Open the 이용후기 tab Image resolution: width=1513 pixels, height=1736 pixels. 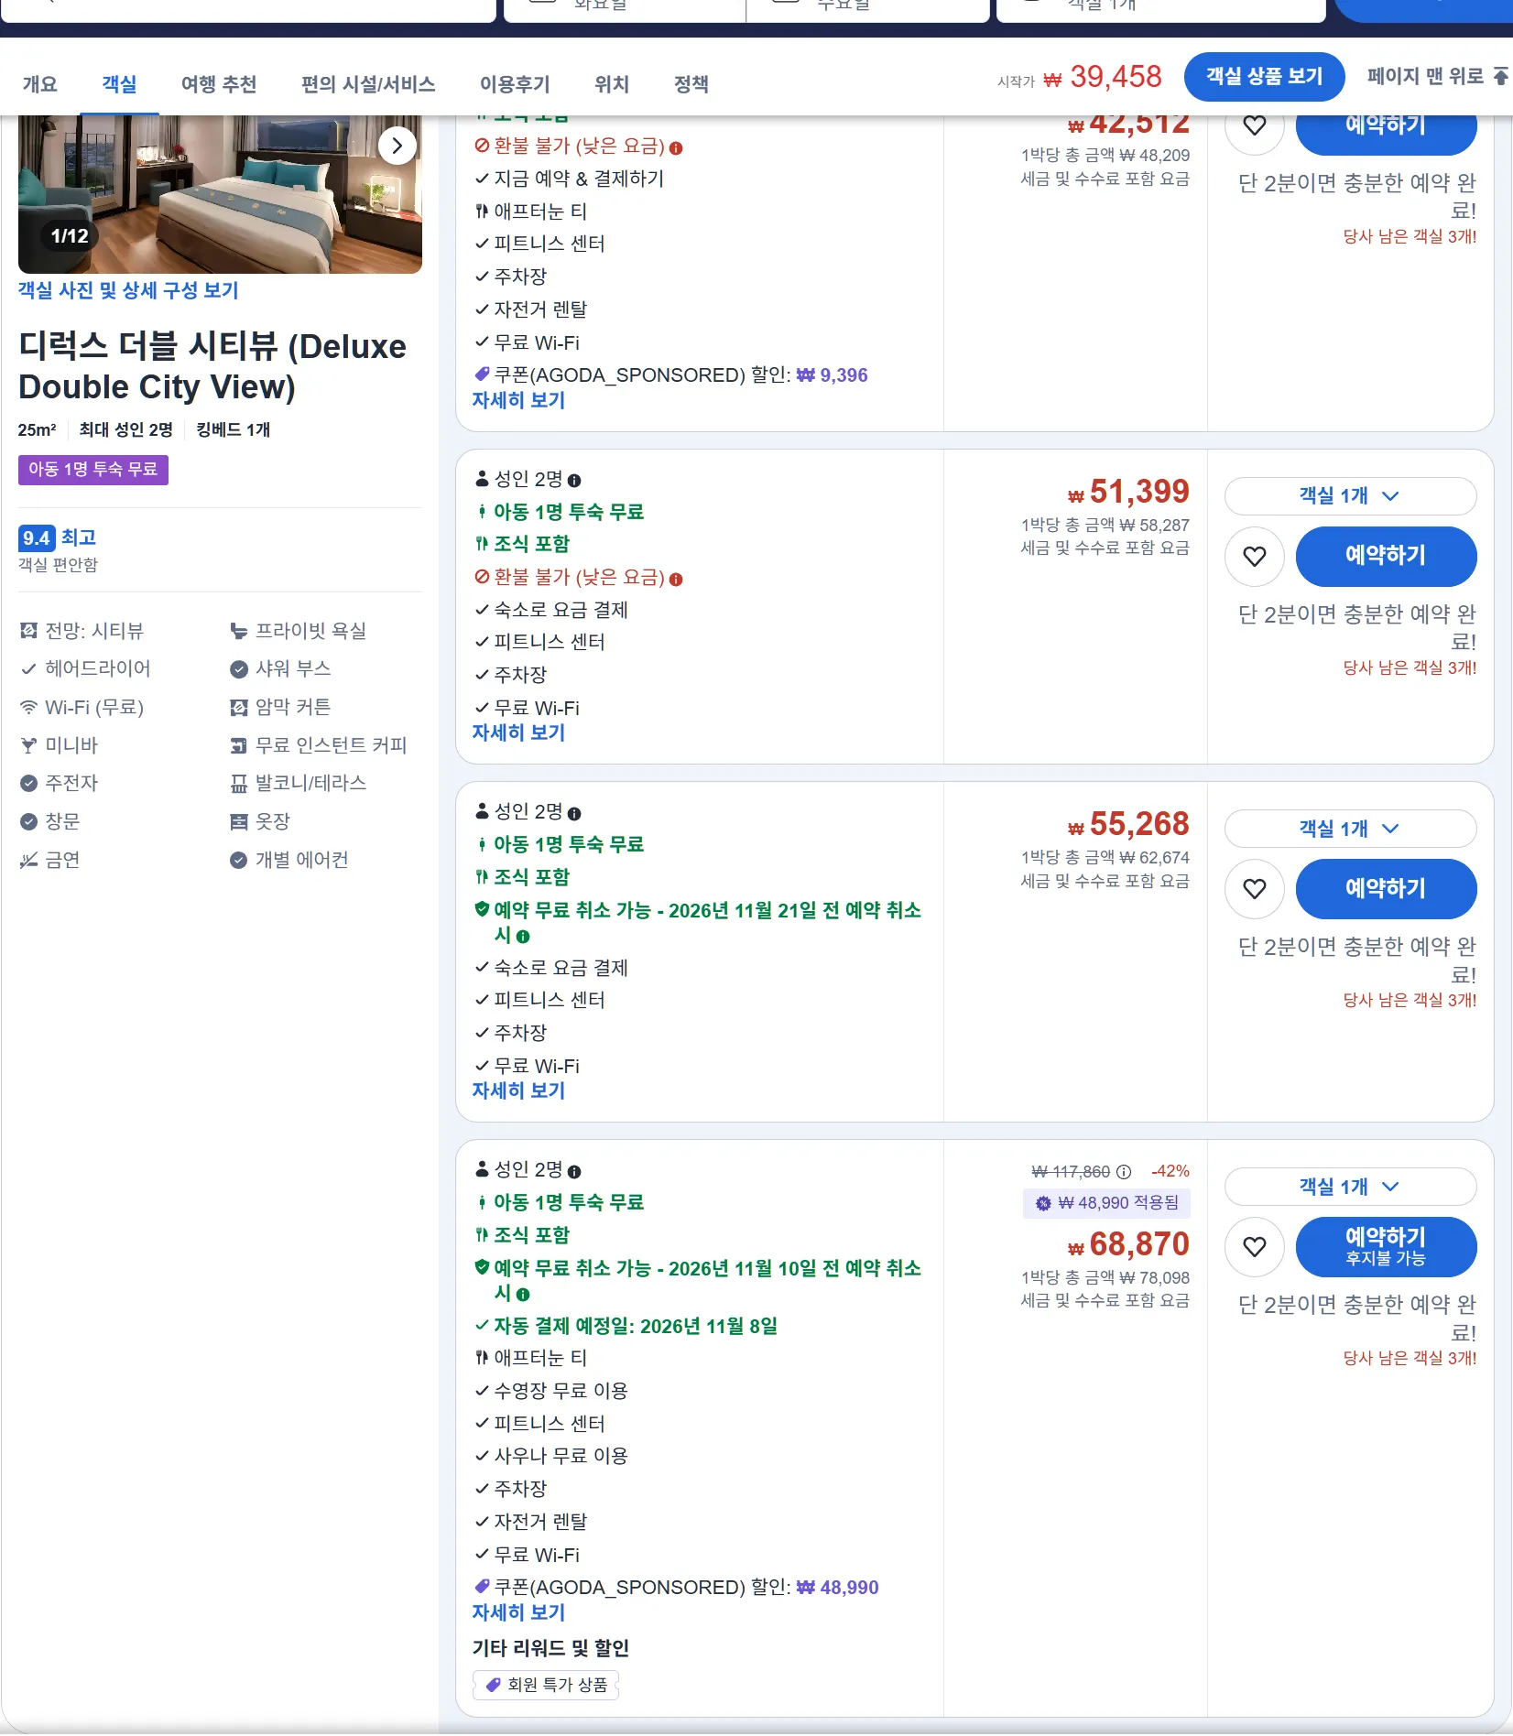tap(515, 84)
